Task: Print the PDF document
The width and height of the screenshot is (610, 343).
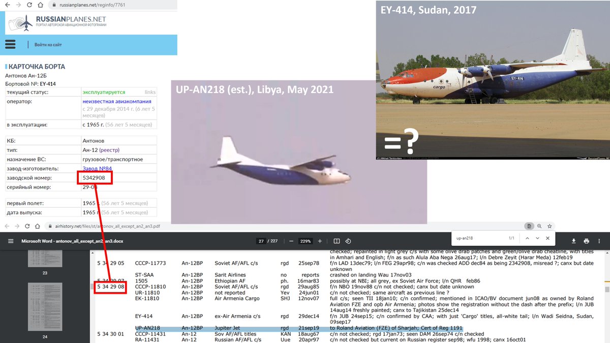Action: tap(586, 241)
